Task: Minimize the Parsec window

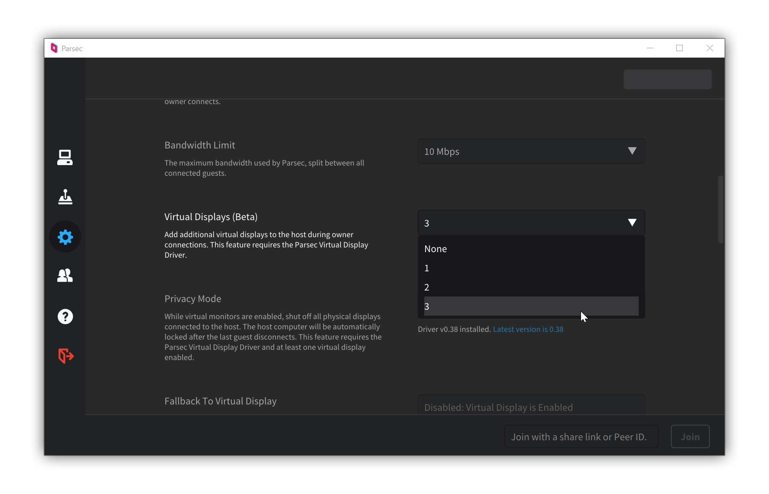Action: [650, 48]
